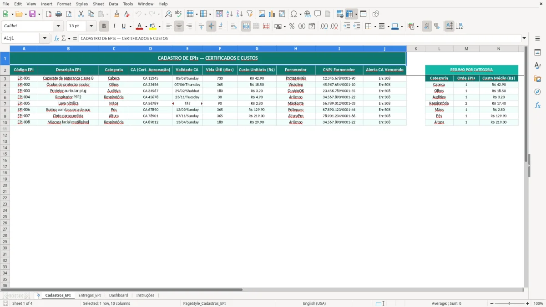Expand the font size dropdown

point(91,26)
